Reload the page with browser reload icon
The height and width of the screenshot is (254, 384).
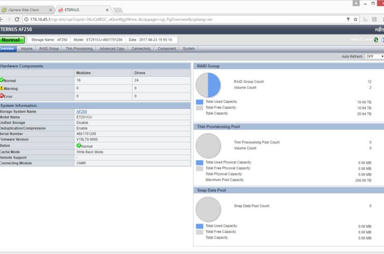pyautogui.click(x=17, y=19)
